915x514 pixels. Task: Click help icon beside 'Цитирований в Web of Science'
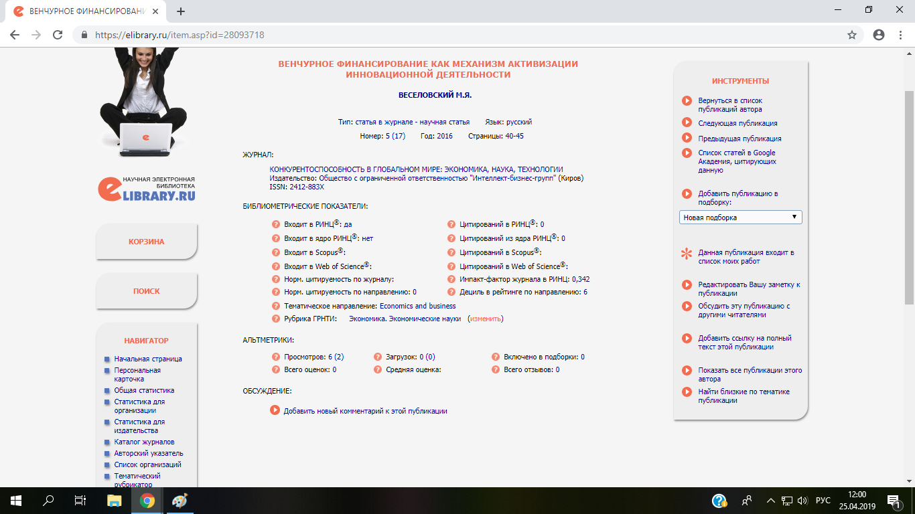coord(451,266)
